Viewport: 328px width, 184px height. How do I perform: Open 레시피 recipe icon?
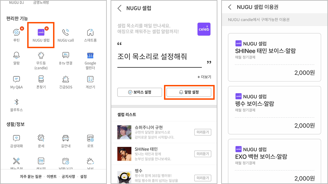(x=41, y=161)
